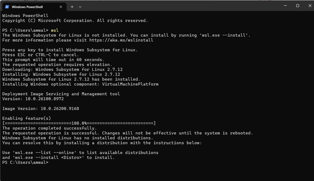Click the 'wsl.exe --install' quoted text
Viewport: 314px width, 181px height.
click(x=224, y=35)
